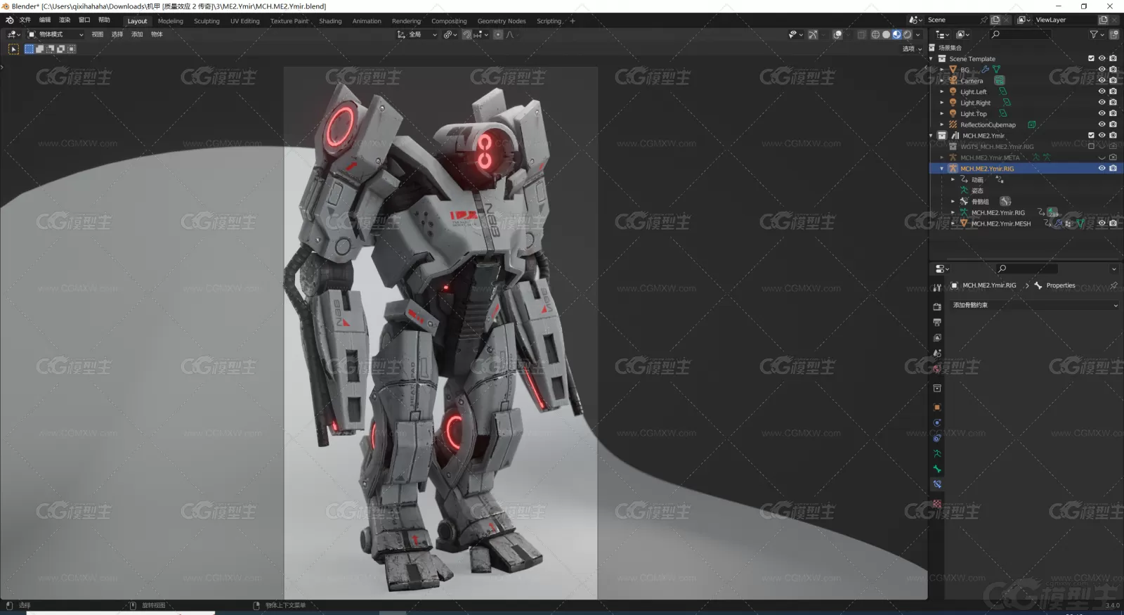Open the Render properties tab
1124x615 pixels.
937,306
